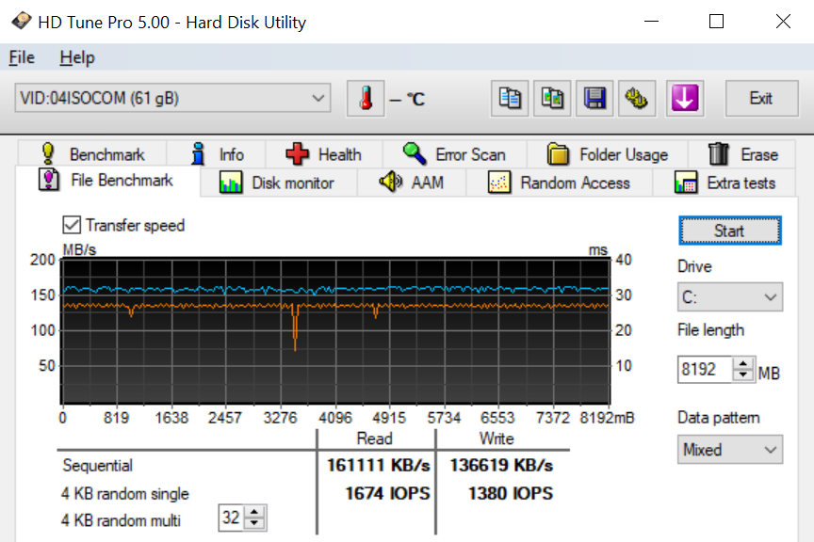Viewport: 814px width, 542px height.
Task: Expand the VID:04ISOCOM disk selector dropdown
Action: tap(172, 98)
